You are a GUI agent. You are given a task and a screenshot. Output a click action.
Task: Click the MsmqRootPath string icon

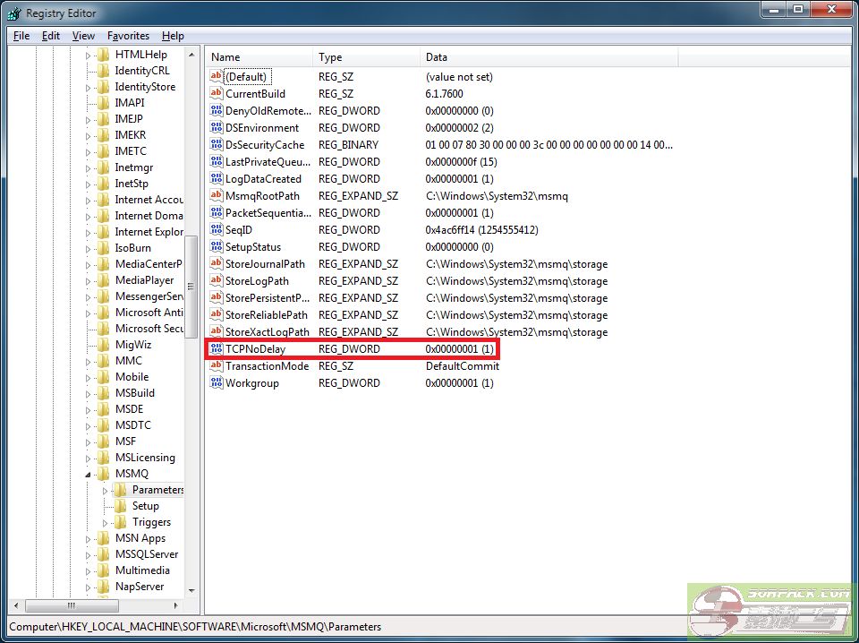tap(217, 196)
